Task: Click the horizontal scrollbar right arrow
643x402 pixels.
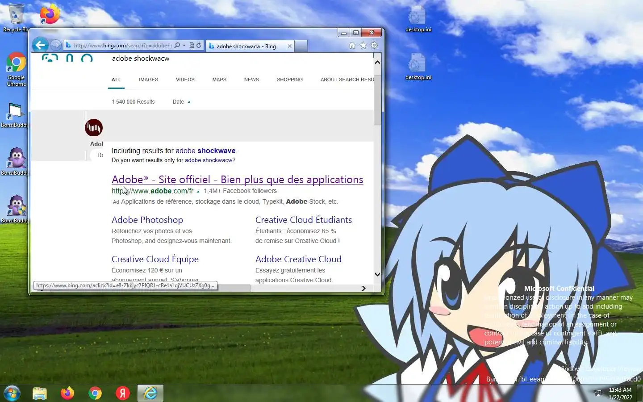Action: pos(363,289)
